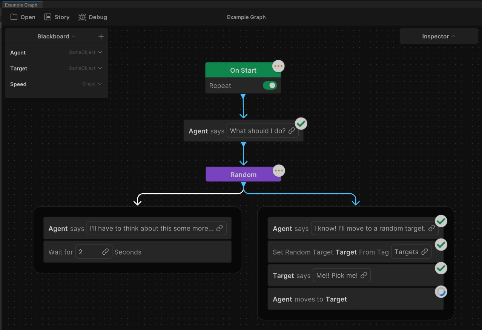Screen dimensions: 482x330
Task: Click the progress spinner on 'Agent moves to Target'
Action: coord(441,292)
